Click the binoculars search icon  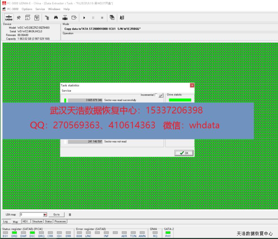(x=56, y=17)
